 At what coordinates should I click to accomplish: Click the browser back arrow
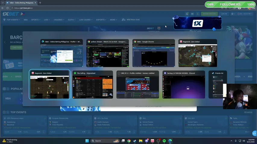pos(3,8)
